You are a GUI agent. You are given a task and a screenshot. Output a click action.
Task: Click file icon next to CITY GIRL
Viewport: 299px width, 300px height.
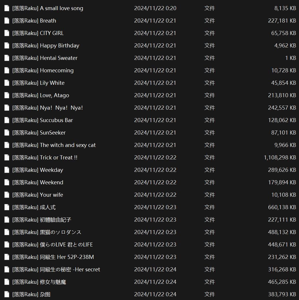[x=7, y=33]
